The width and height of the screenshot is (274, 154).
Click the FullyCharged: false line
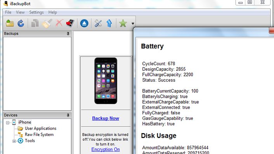click(161, 113)
